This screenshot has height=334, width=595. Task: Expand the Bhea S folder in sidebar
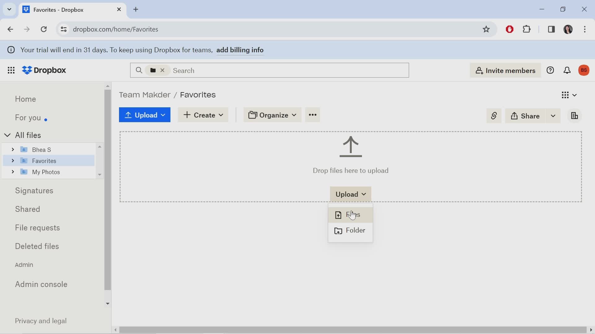(x=12, y=150)
